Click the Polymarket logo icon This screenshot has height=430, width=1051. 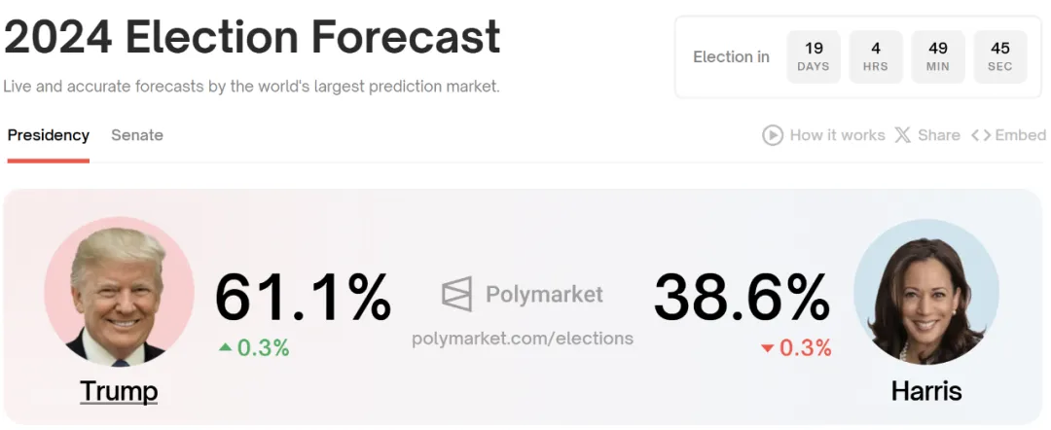456,294
